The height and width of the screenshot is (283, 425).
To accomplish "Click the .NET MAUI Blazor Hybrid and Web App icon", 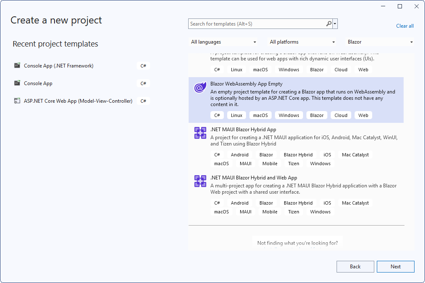I will (x=200, y=181).
